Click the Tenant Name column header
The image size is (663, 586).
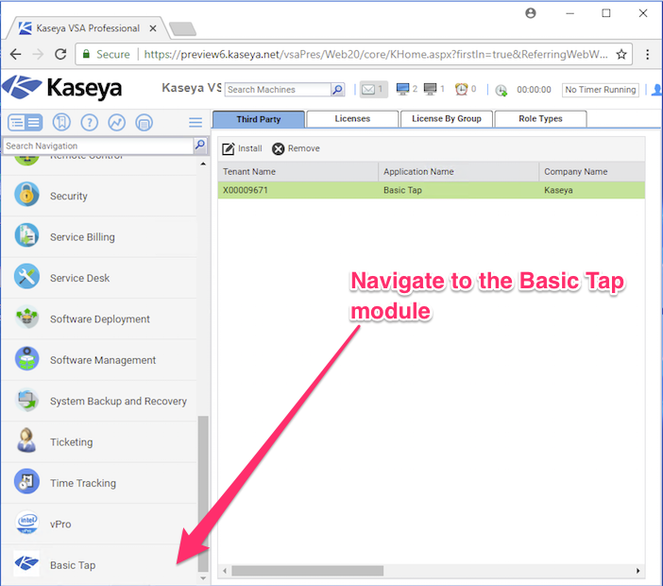(x=298, y=171)
